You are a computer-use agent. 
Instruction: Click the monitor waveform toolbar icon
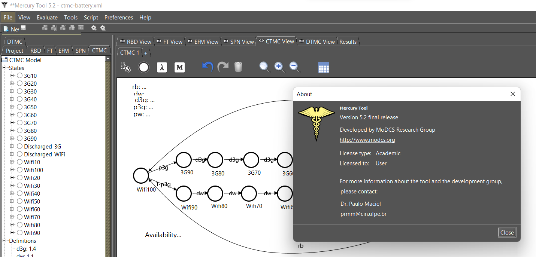[81, 28]
